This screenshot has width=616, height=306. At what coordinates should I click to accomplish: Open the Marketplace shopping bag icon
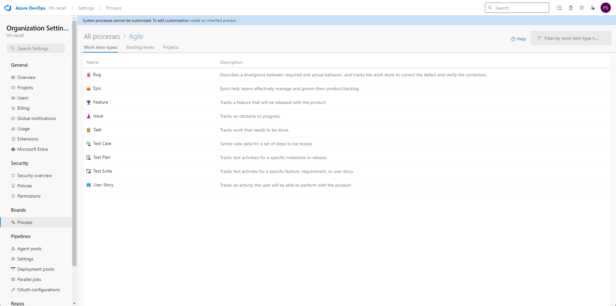571,8
